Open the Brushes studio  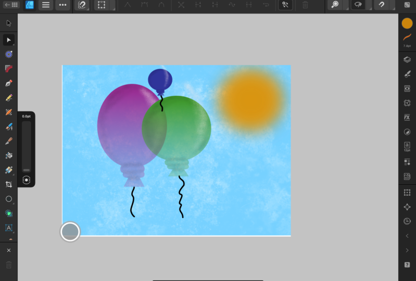click(407, 74)
